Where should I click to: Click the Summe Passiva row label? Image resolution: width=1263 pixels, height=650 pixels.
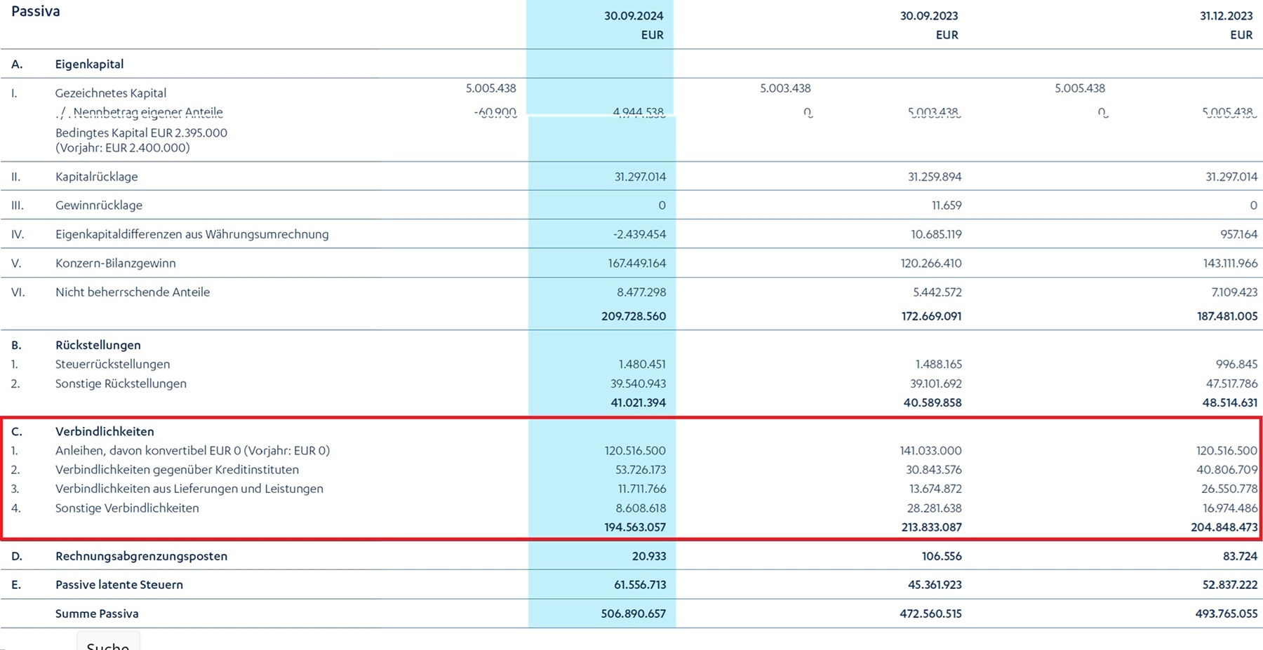[97, 614]
